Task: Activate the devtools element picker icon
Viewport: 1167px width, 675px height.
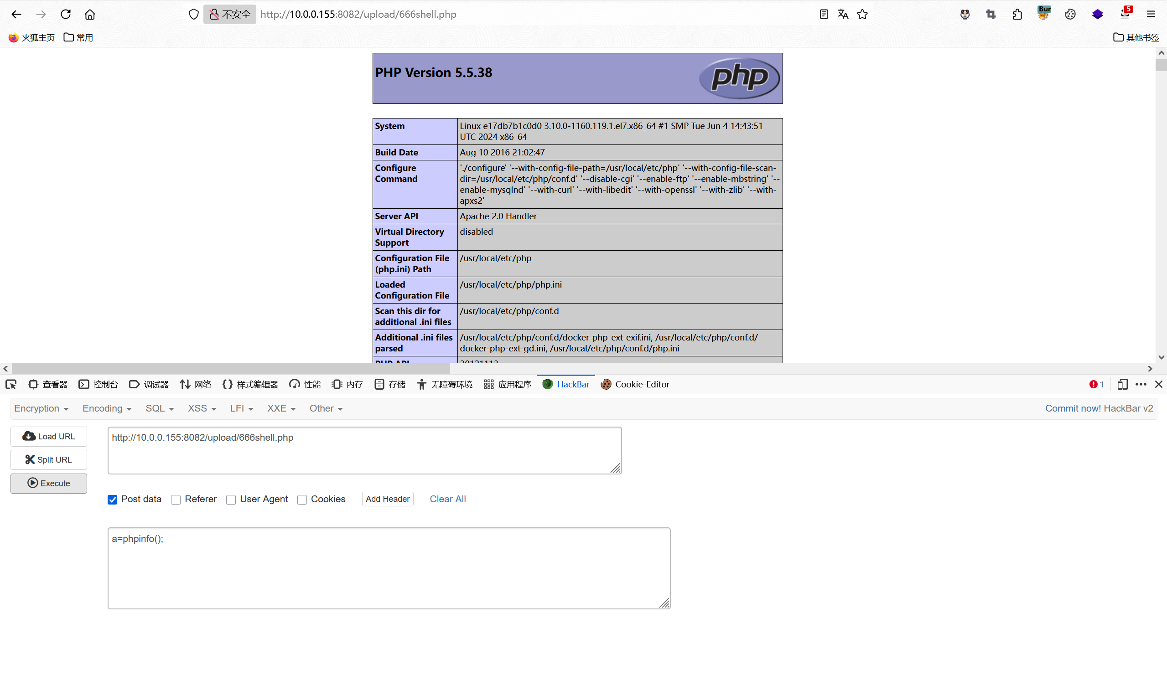Action: click(11, 384)
